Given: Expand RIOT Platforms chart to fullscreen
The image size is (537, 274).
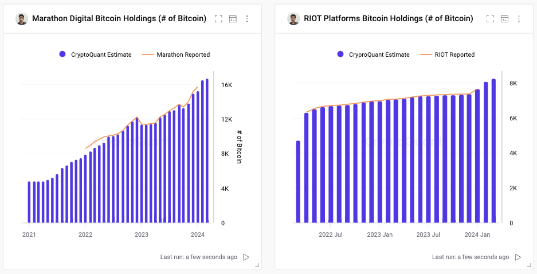Looking at the screenshot, I should coord(490,19).
